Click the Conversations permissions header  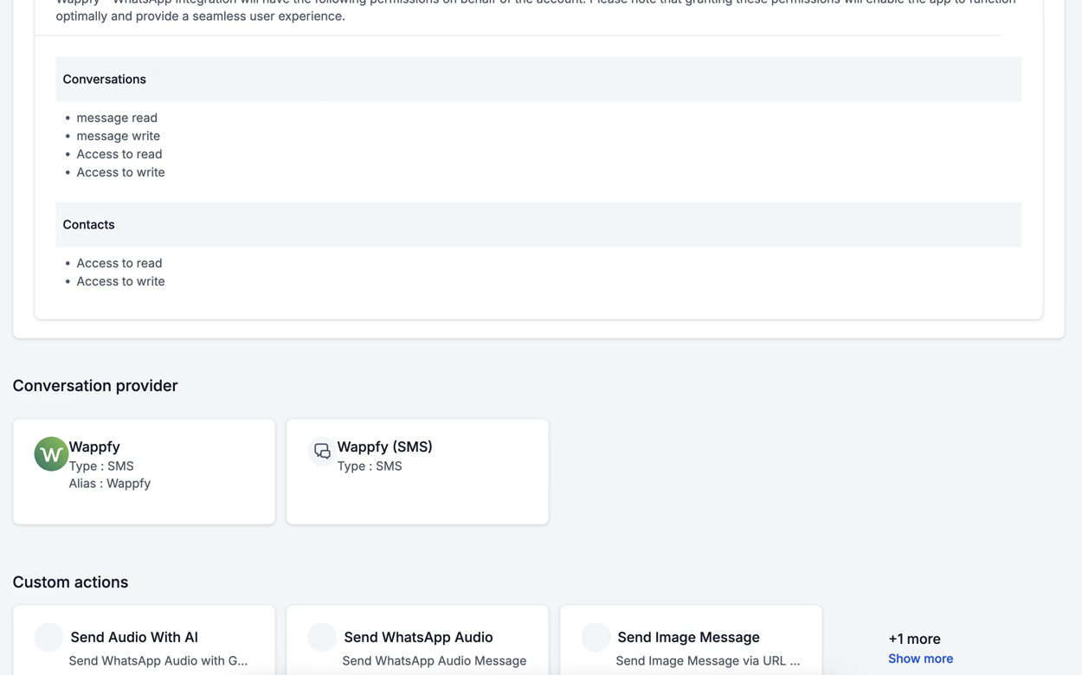[x=538, y=79]
